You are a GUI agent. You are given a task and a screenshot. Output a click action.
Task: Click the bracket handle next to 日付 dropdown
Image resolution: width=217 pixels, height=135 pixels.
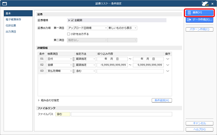pyautogui.click(x=74, y=59)
